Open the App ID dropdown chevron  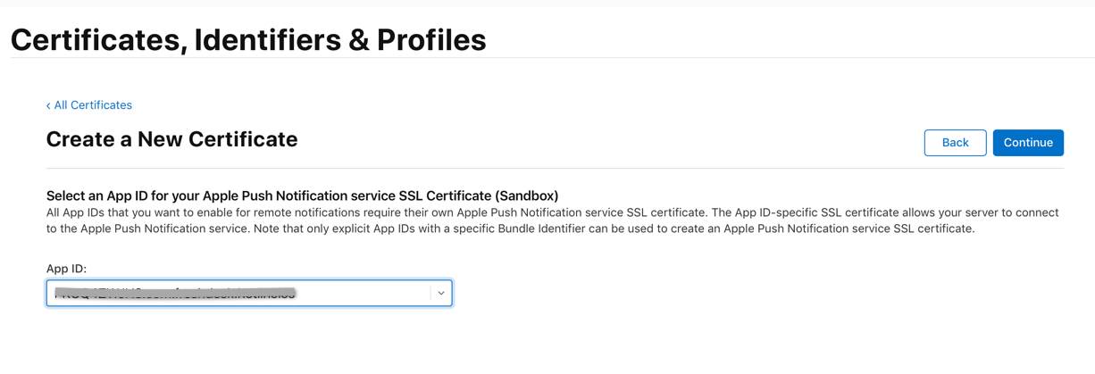pos(441,293)
